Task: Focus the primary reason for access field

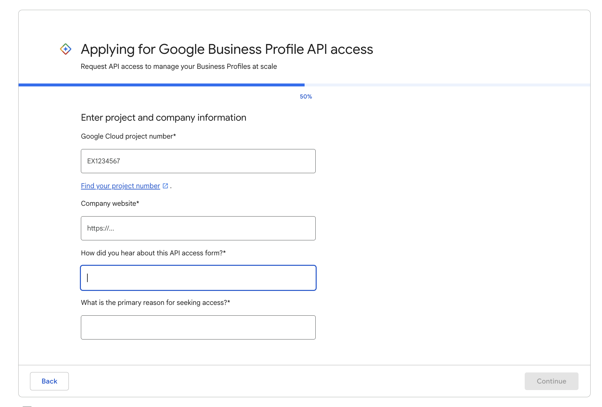Action: 198,327
